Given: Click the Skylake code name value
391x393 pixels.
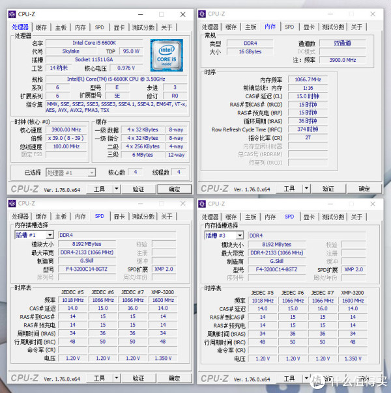Looking at the screenshot, I should 71,51.
